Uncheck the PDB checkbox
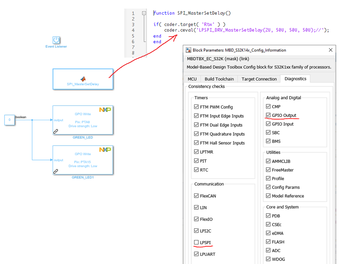Image resolution: width=342 pixels, height=264 pixels. coord(268,216)
